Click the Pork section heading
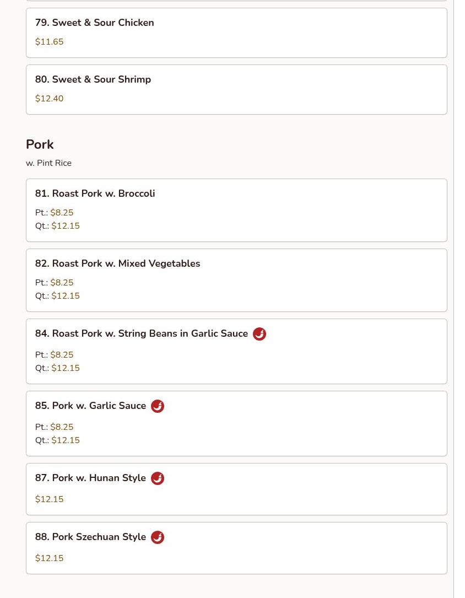 40,144
